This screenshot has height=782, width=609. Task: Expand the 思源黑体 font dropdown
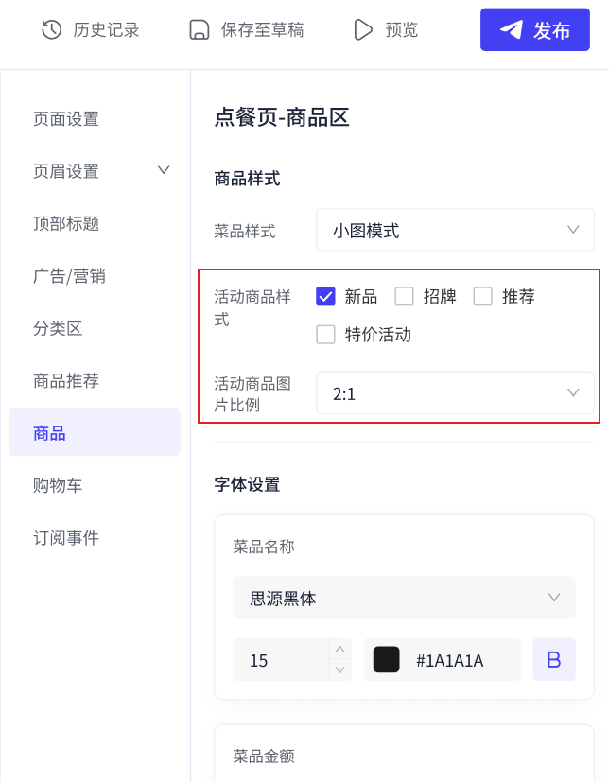404,598
